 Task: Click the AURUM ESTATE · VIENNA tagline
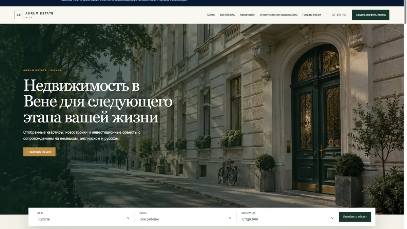point(43,70)
